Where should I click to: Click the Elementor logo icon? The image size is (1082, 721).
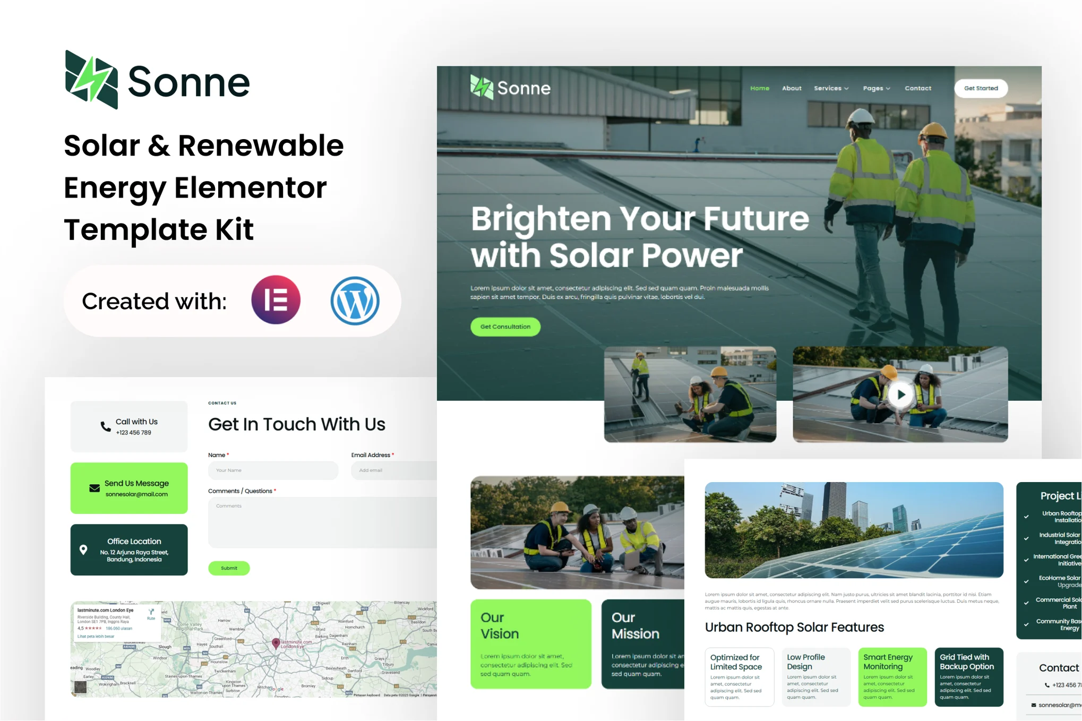click(x=276, y=301)
